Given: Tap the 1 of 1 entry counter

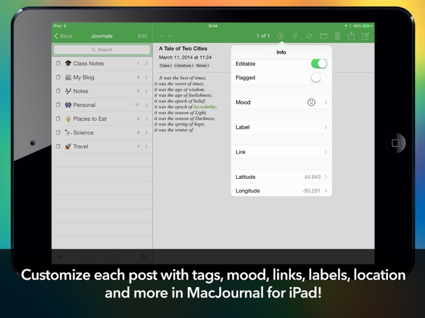Looking at the screenshot, I should click(263, 36).
